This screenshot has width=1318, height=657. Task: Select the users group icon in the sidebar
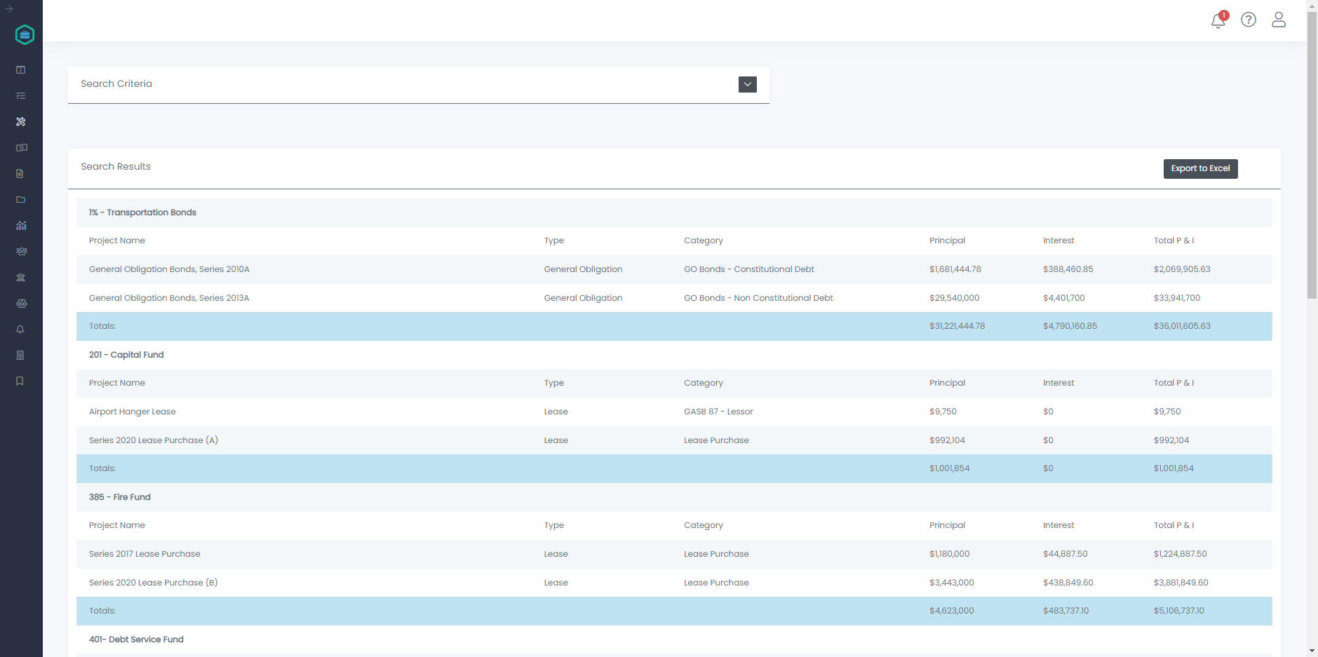click(20, 251)
